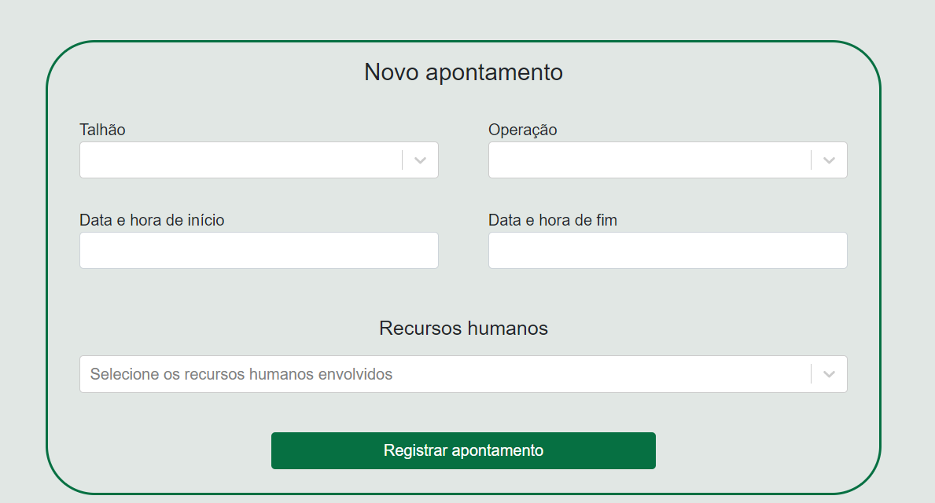Expand the Talhão dropdown chevron
The height and width of the screenshot is (503, 935).
420,160
